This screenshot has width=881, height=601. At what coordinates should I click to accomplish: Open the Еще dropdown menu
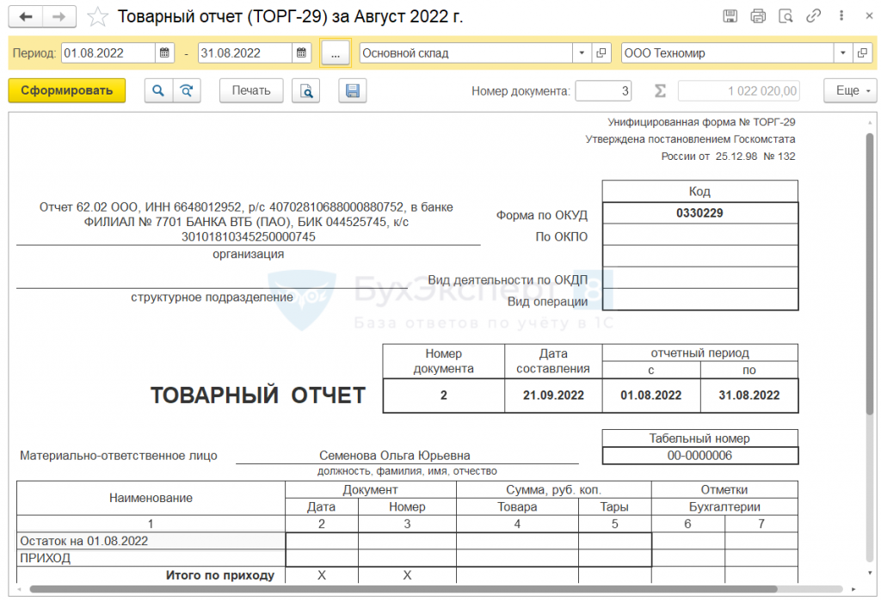pos(851,90)
